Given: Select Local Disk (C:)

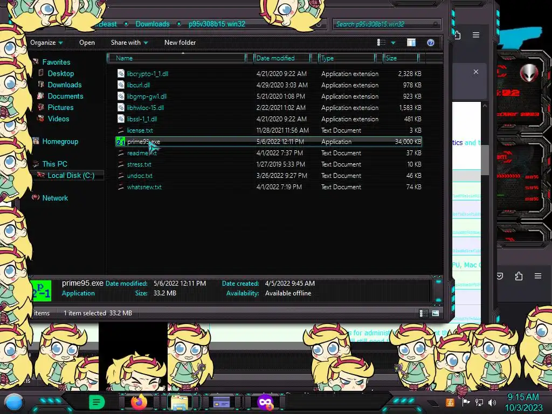Looking at the screenshot, I should 71,175.
